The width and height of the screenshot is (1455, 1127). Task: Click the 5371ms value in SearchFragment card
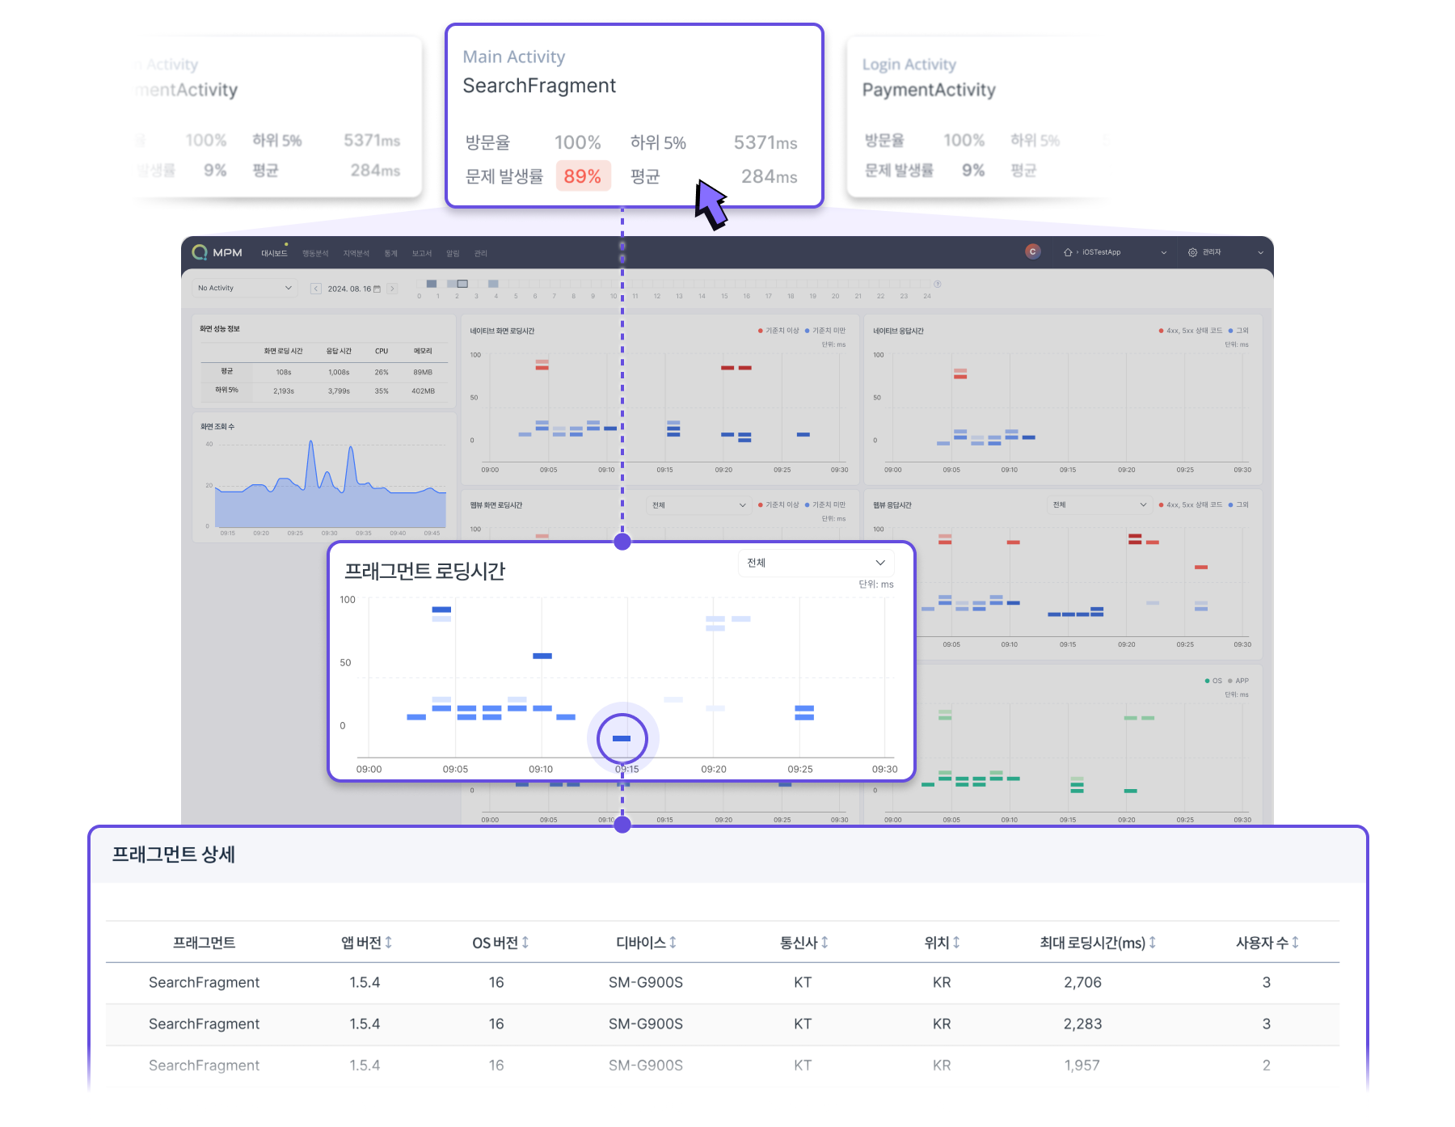(765, 143)
